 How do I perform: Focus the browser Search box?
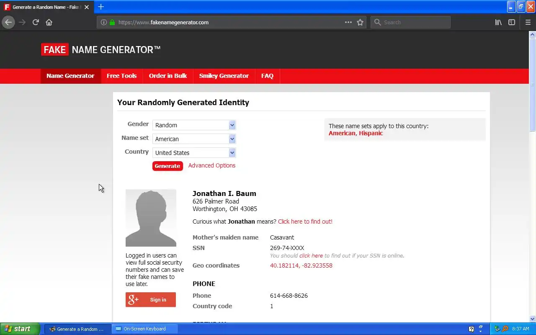410,22
